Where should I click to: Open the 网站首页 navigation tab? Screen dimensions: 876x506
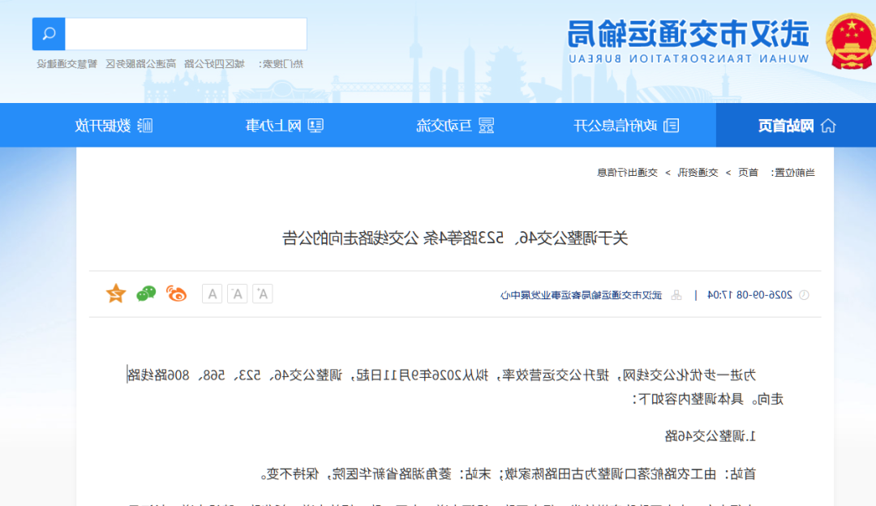[797, 126]
